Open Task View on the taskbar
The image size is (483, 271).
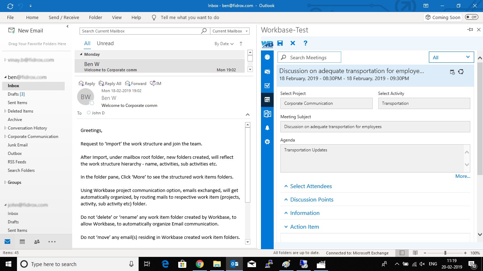147,264
